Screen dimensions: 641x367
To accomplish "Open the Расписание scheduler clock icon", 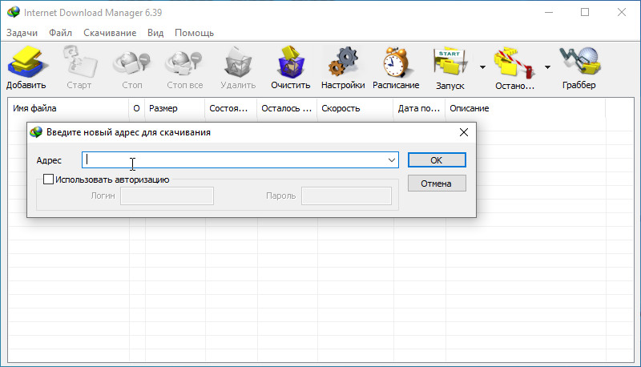I will (396, 64).
